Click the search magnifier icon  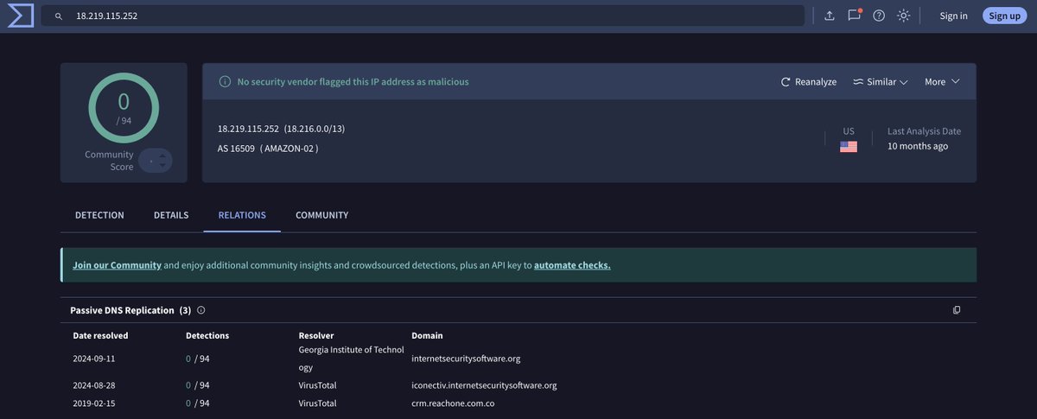pyautogui.click(x=59, y=16)
